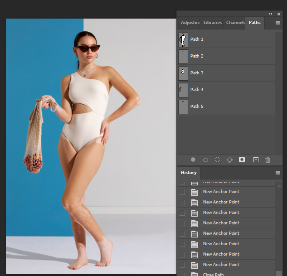Image resolution: width=287 pixels, height=276 pixels.
Task: Click the Path 1 name
Action: pos(197,39)
